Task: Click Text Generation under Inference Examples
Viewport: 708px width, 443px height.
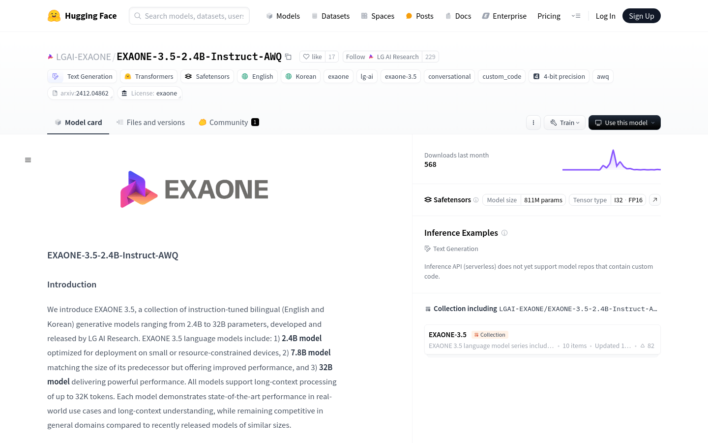Action: (451, 249)
